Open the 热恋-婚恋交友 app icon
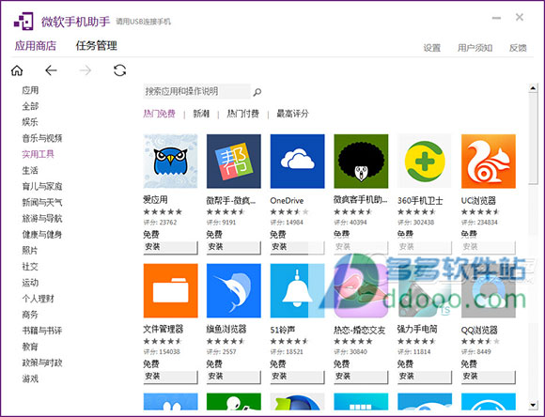The image size is (545, 417). point(361,290)
